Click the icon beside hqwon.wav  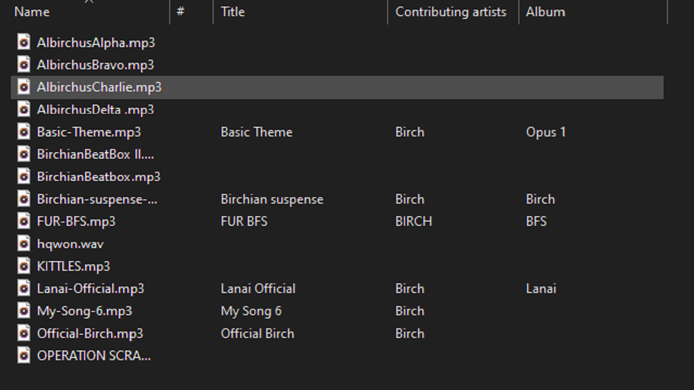24,244
